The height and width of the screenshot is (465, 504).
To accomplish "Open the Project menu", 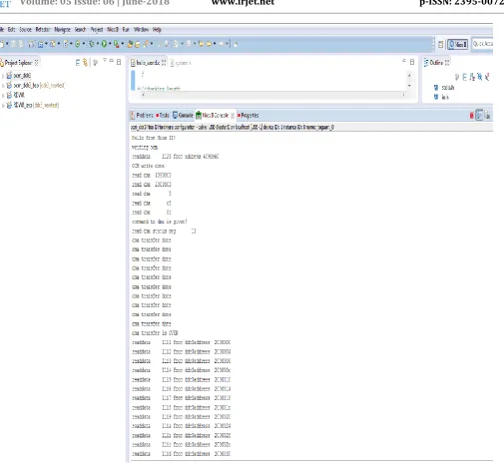I will (x=97, y=30).
